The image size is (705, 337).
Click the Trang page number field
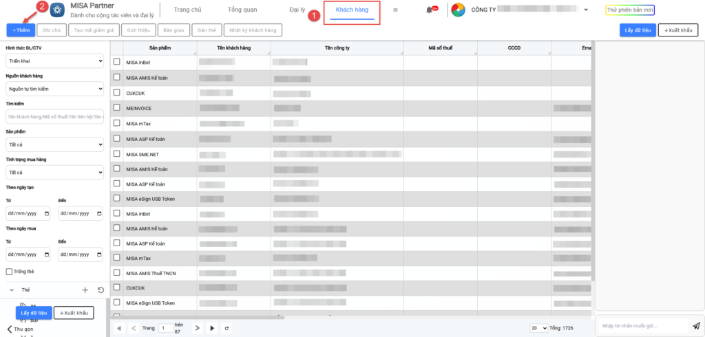(165, 329)
